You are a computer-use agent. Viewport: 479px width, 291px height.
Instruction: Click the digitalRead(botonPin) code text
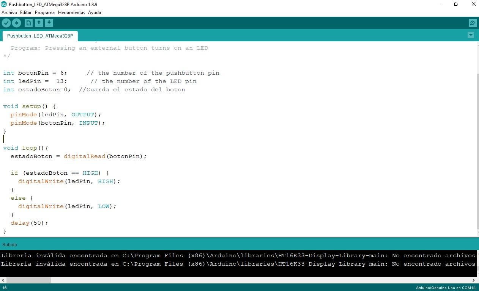[105, 156]
